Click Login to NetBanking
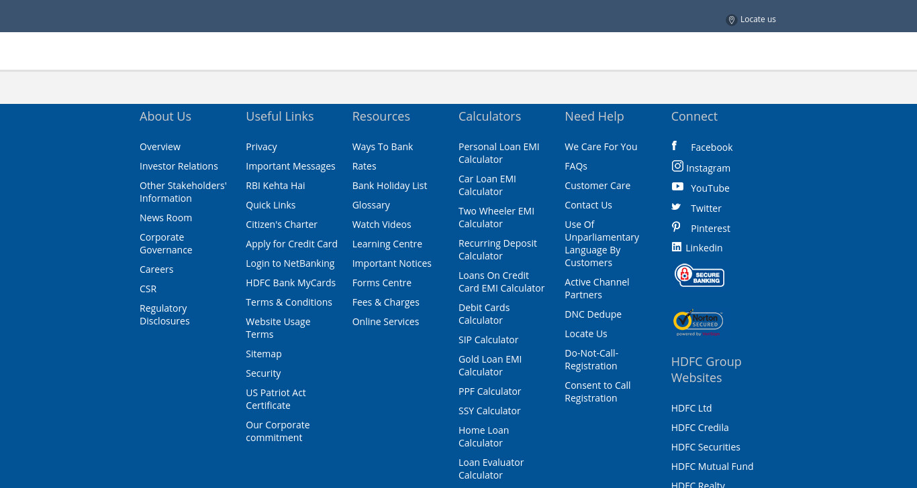This screenshot has width=917, height=488. 290,263
